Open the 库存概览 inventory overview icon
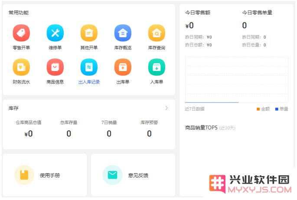 coord(123,33)
